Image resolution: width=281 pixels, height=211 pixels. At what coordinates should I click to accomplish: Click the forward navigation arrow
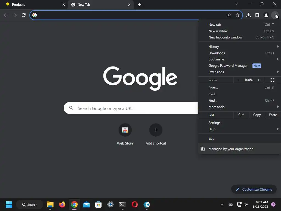pyautogui.click(x=15, y=15)
